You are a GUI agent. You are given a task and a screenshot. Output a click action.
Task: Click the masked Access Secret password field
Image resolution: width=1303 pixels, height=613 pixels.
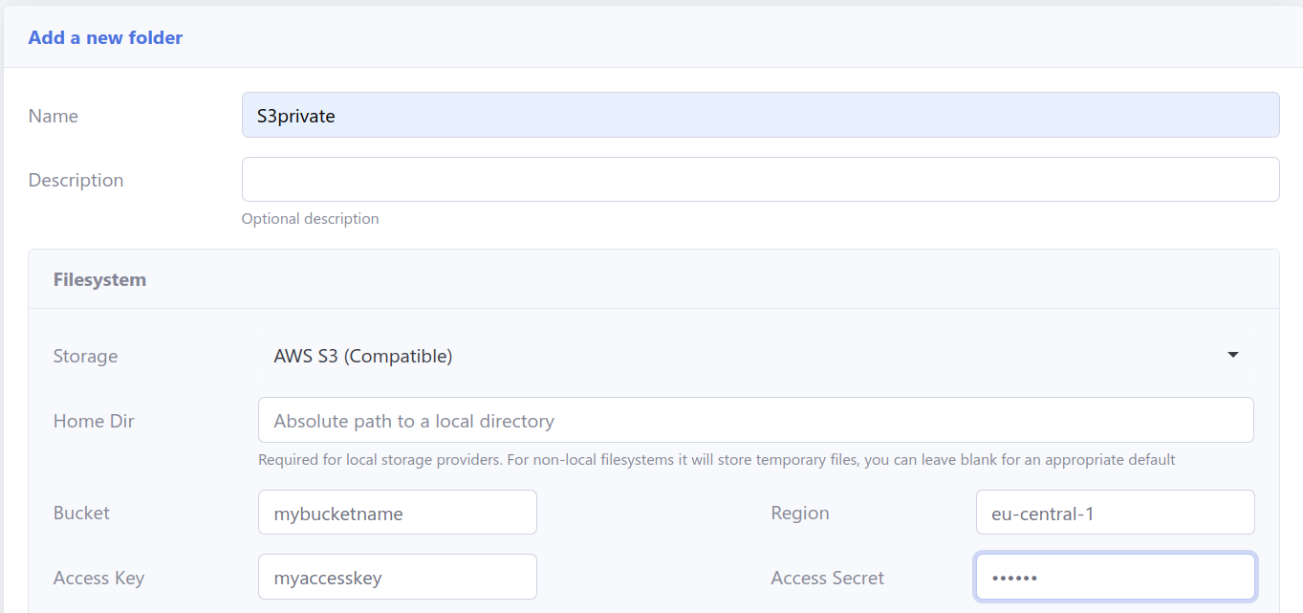[1115, 578]
